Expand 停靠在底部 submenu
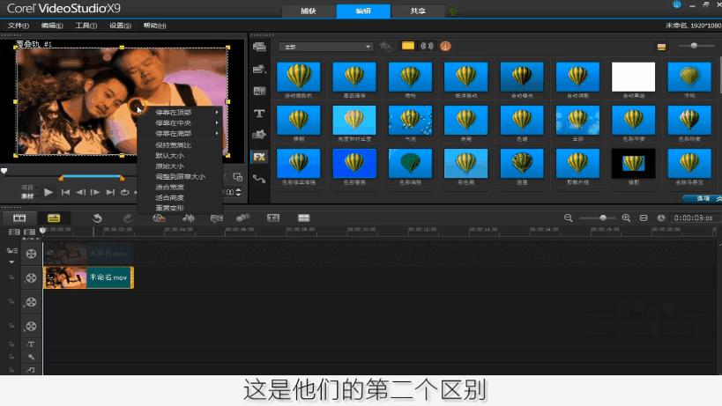The width and height of the screenshot is (722, 406). point(180,133)
